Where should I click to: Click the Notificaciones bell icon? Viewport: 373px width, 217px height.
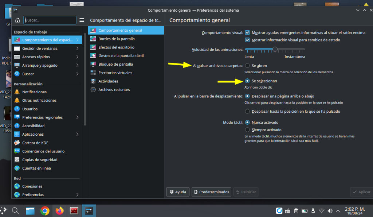click(x=17, y=92)
